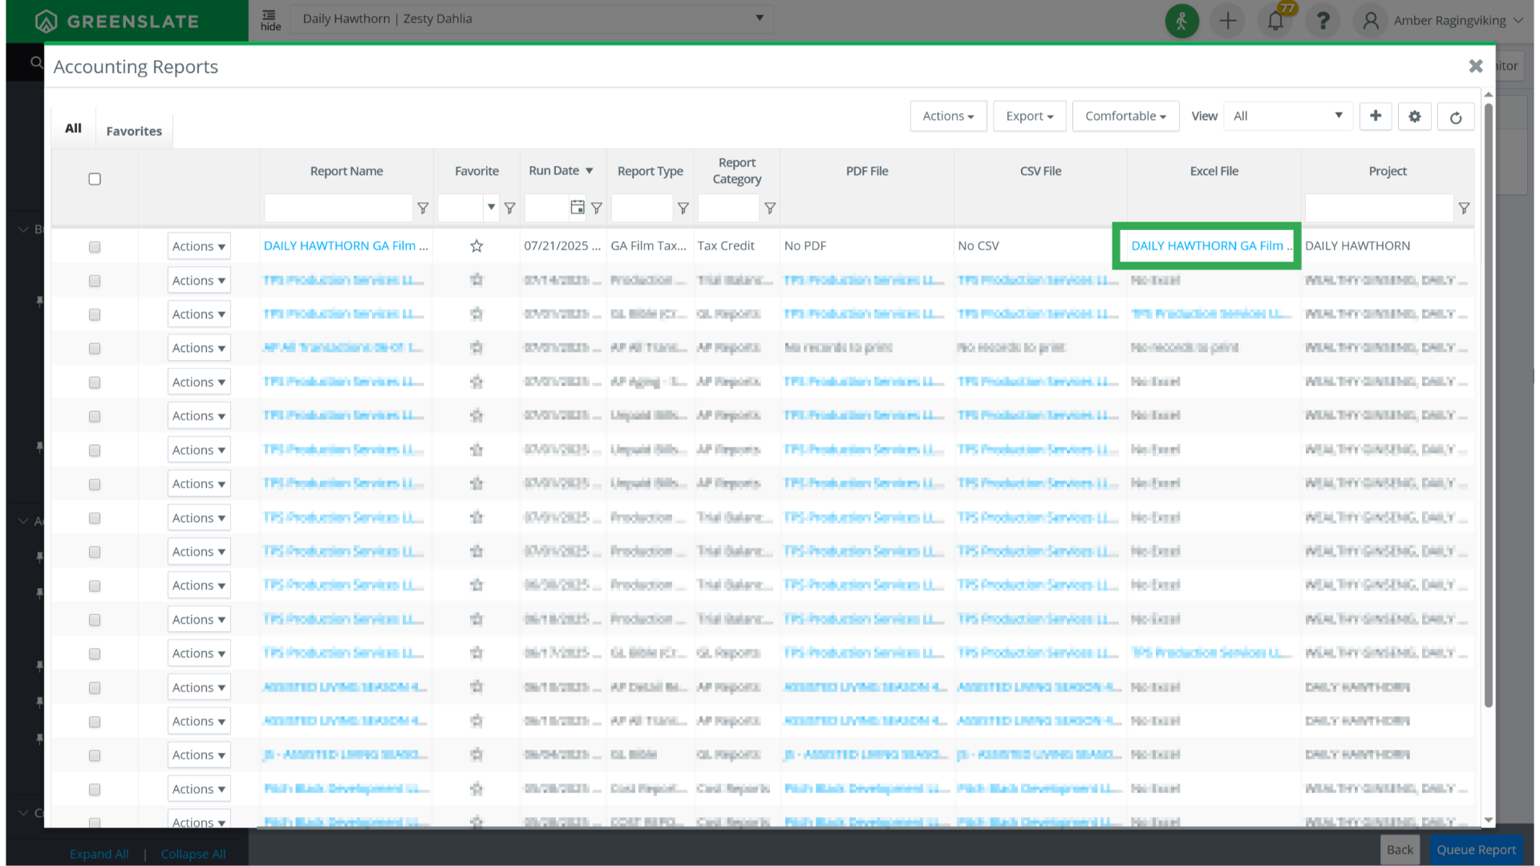Screen dimensions: 1540x866
Task: Click the Excel File column header
Action: [1214, 171]
